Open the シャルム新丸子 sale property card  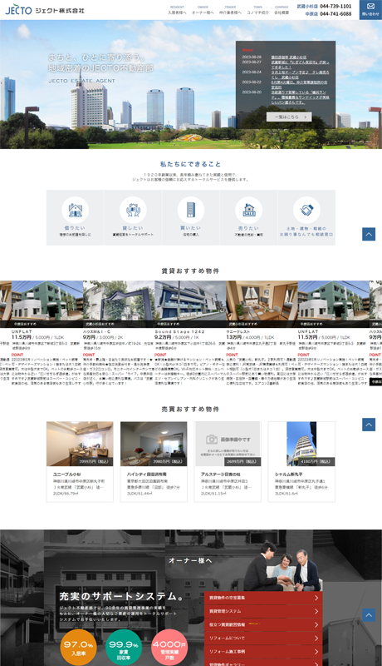pyautogui.click(x=301, y=462)
